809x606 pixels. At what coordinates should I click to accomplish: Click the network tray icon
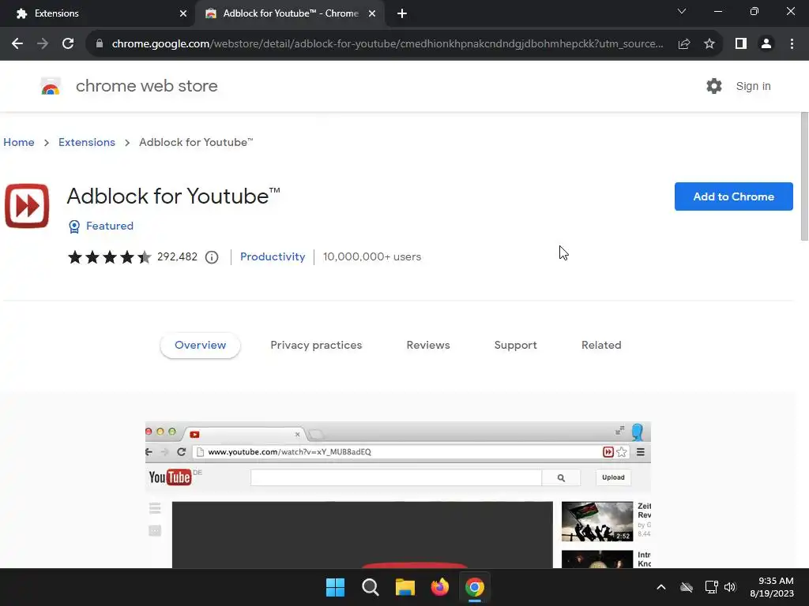pos(711,587)
